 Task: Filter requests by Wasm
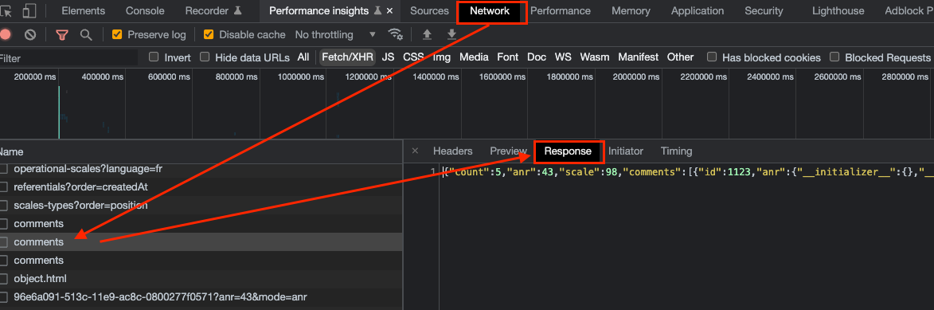point(595,57)
